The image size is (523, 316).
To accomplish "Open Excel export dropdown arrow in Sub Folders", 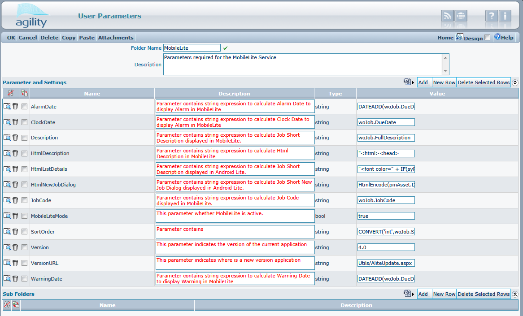I will (x=413, y=294).
